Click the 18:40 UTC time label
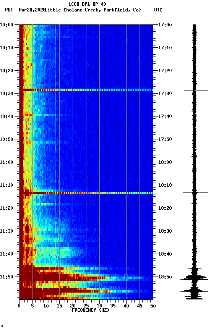The width and height of the screenshot is (211, 330). pyautogui.click(x=165, y=254)
